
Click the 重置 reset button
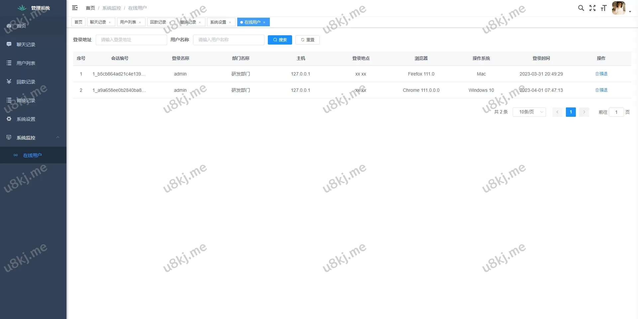(307, 40)
